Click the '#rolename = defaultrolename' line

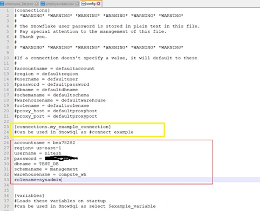(x=52, y=106)
